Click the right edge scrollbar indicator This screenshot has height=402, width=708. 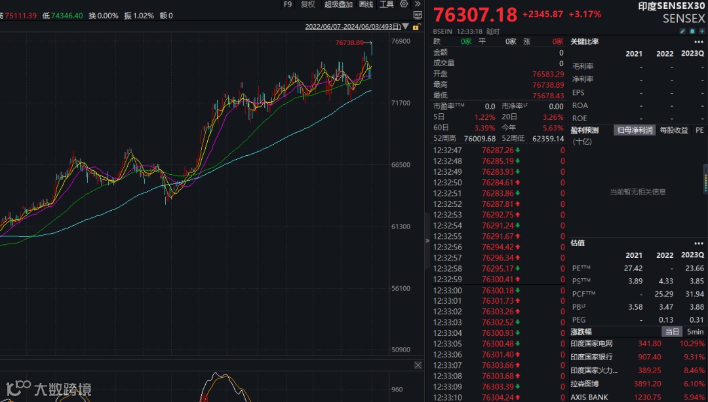(x=705, y=181)
